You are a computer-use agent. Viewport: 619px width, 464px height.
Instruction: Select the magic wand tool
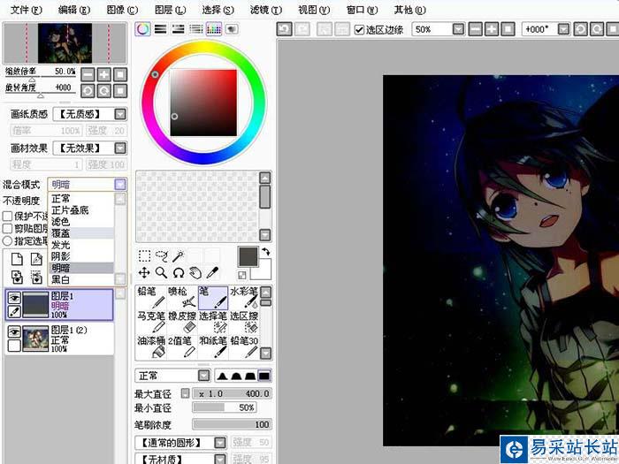pos(179,256)
